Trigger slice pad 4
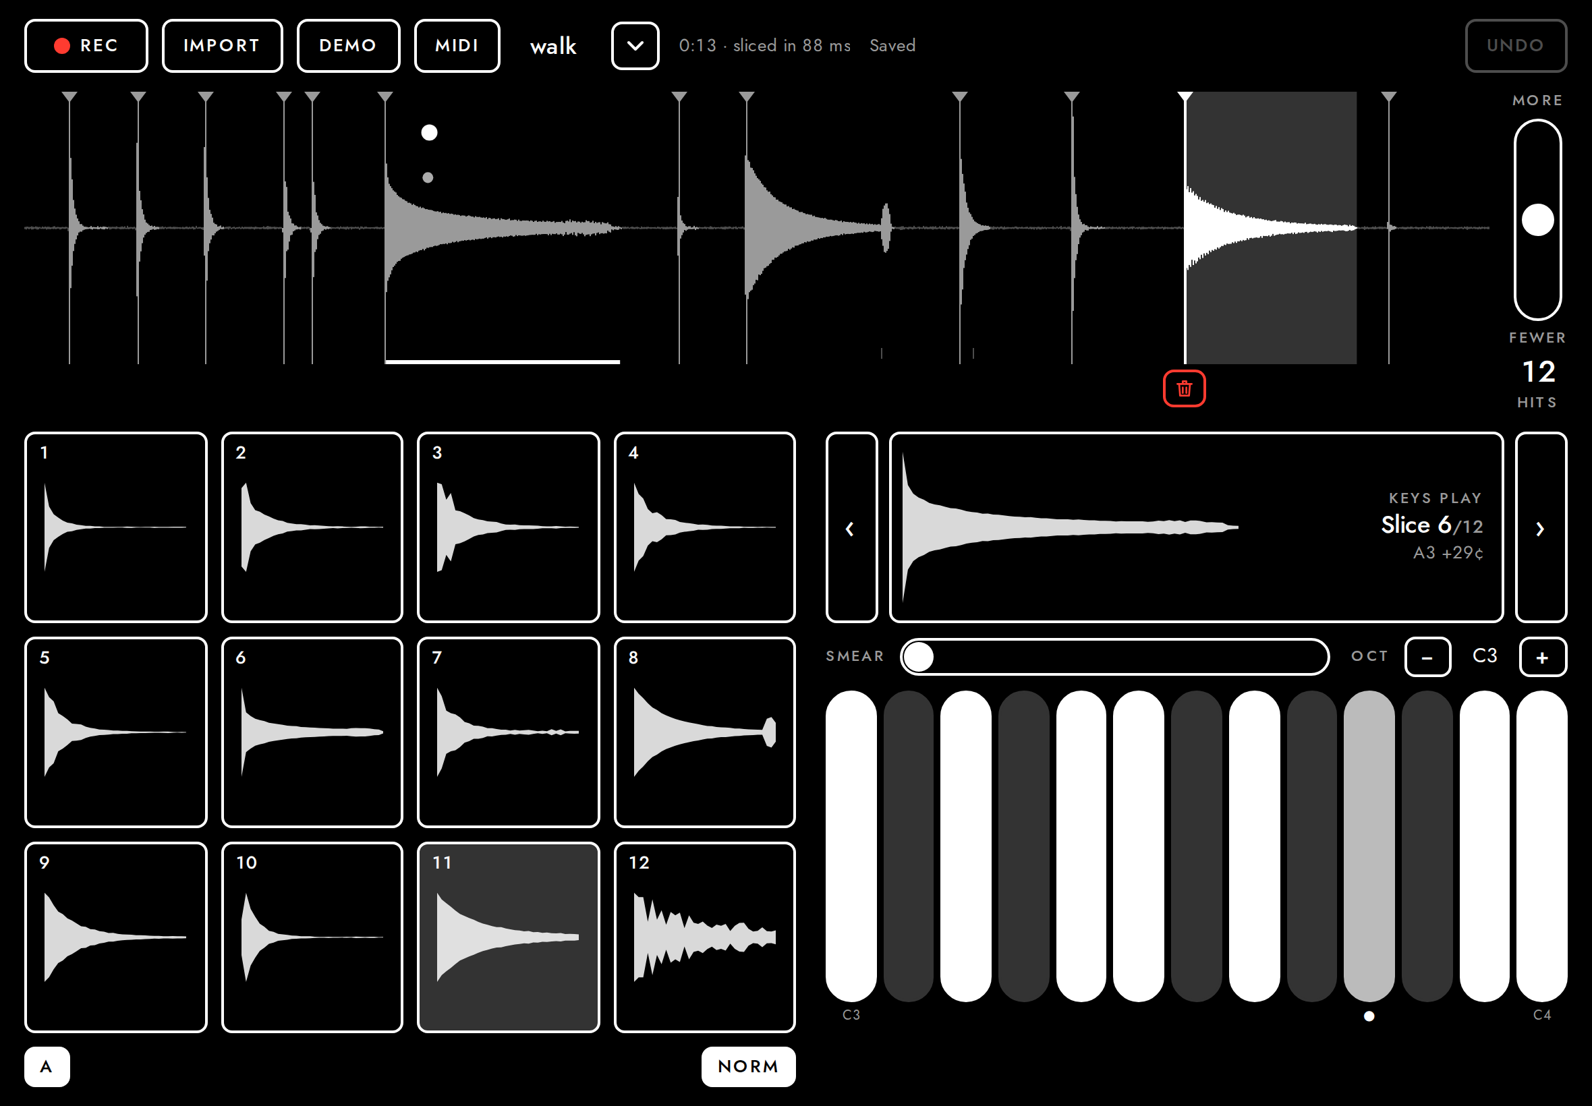 (x=704, y=527)
